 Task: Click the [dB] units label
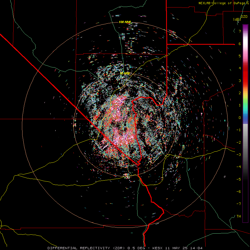point(237,19)
